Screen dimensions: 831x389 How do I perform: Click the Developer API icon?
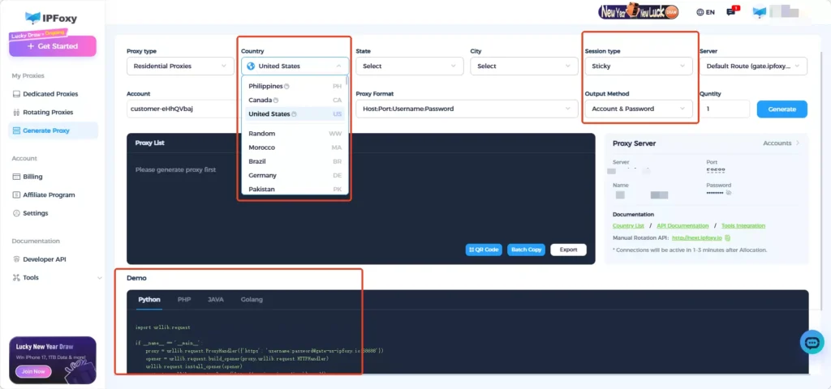(x=16, y=259)
